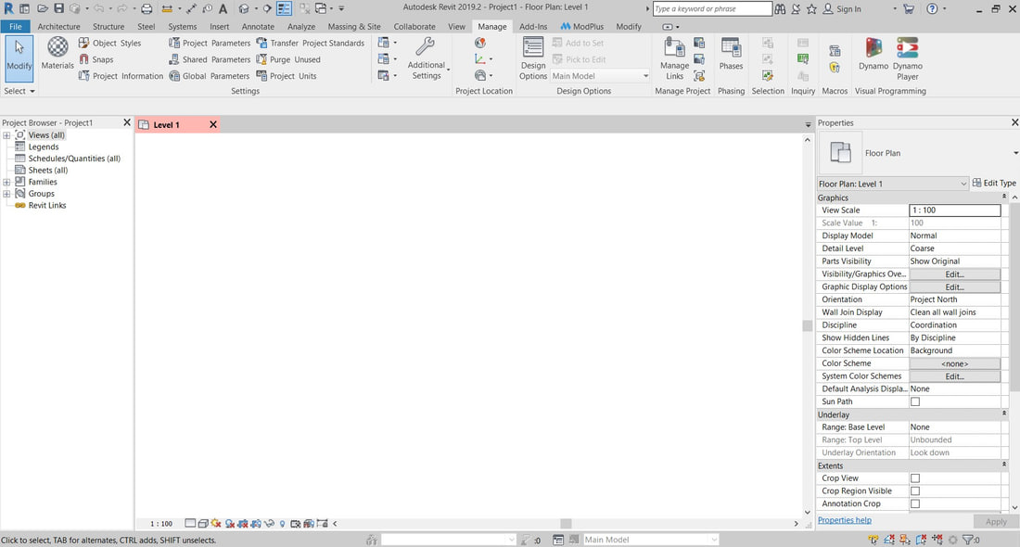
Task: Open the Floor Plan type selector dropdown
Action: (x=1014, y=154)
